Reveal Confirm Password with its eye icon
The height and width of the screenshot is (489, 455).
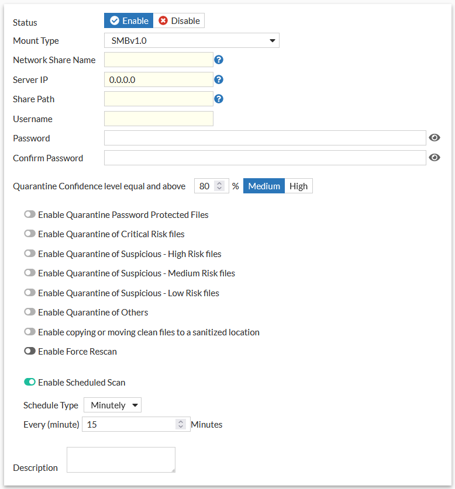pyautogui.click(x=434, y=158)
